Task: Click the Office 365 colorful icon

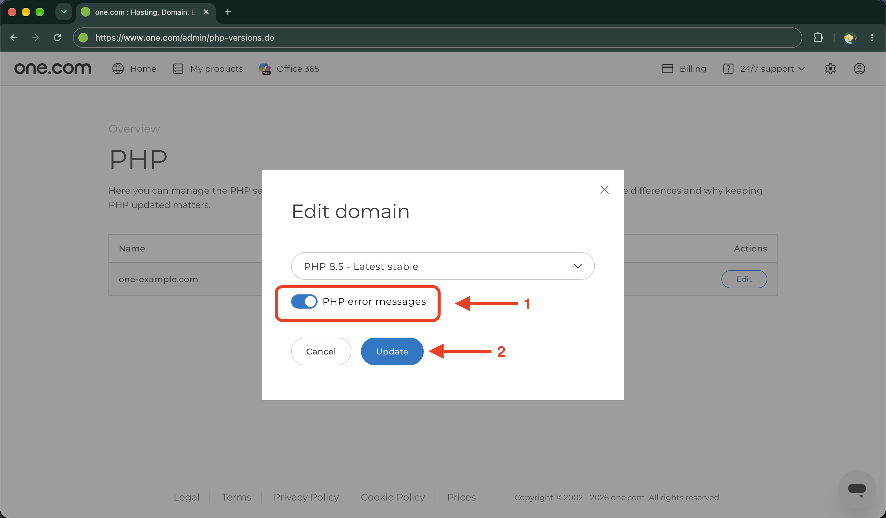Action: coord(265,69)
